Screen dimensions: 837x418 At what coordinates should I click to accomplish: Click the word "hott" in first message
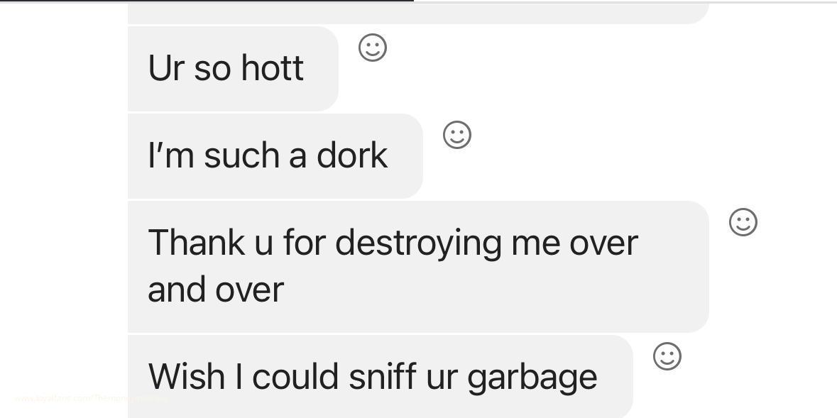272,68
